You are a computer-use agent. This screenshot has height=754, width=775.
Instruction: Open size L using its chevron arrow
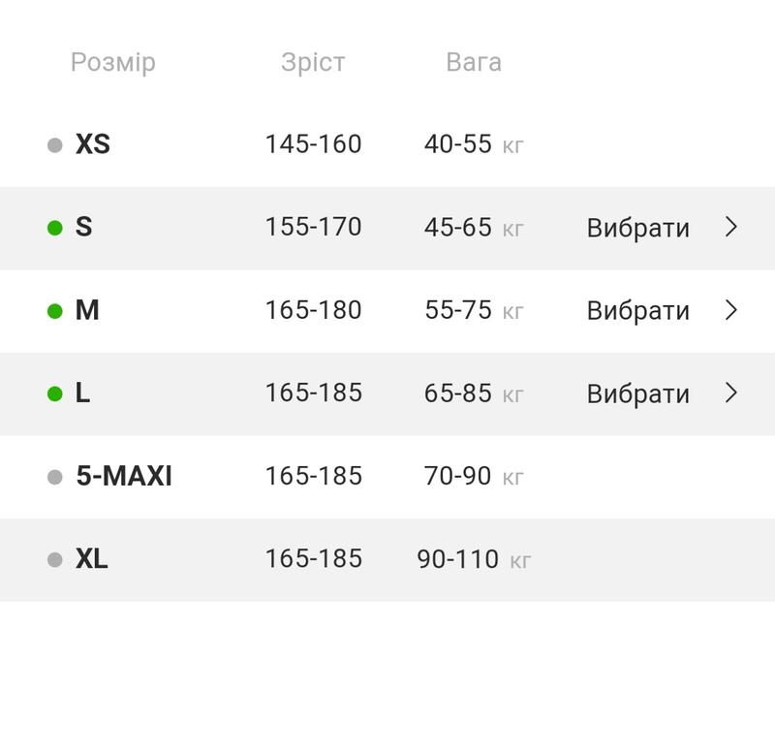pyautogui.click(x=731, y=393)
